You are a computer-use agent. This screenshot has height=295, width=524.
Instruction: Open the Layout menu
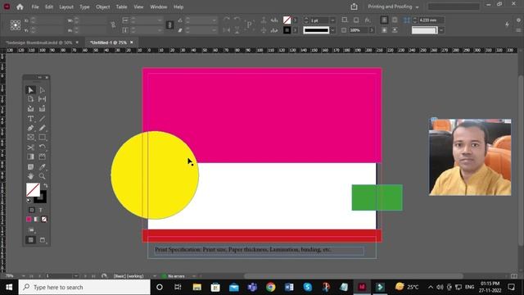coord(66,7)
